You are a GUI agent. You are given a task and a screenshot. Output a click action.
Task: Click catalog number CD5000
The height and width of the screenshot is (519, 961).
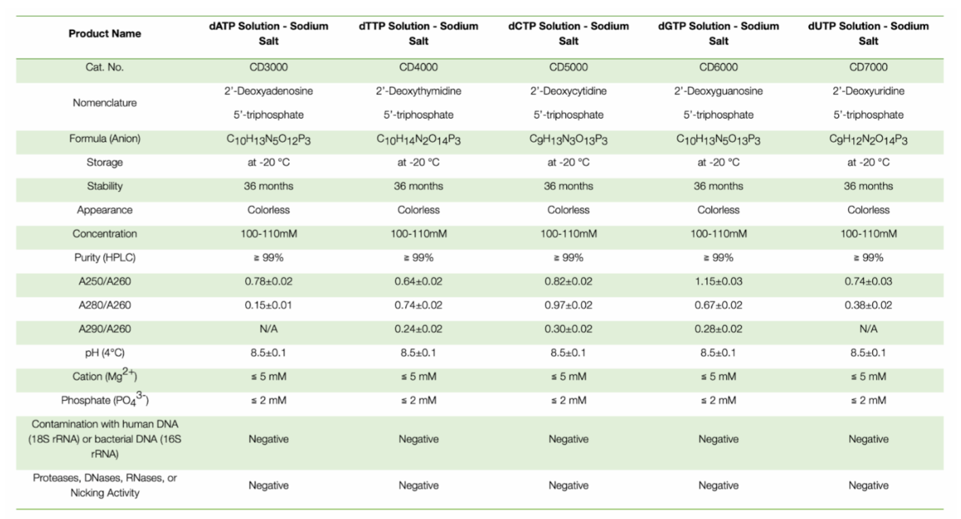coord(569,67)
